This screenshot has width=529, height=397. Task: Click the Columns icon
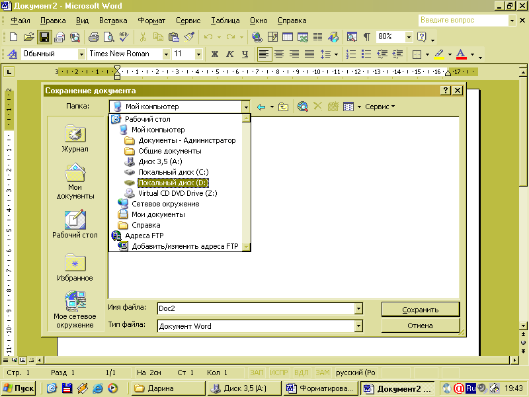(317, 36)
